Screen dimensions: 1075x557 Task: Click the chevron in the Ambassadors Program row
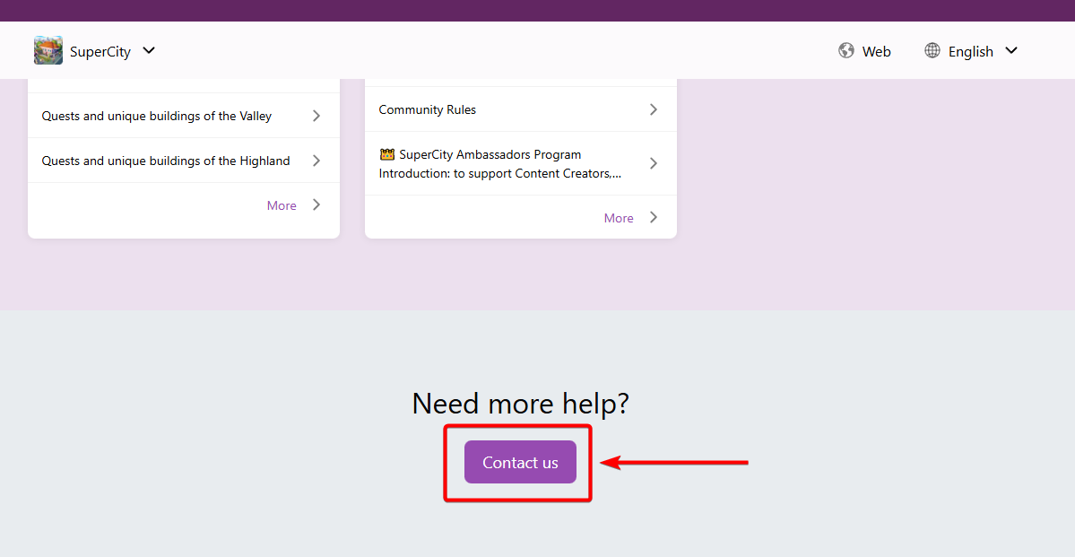[x=654, y=163]
